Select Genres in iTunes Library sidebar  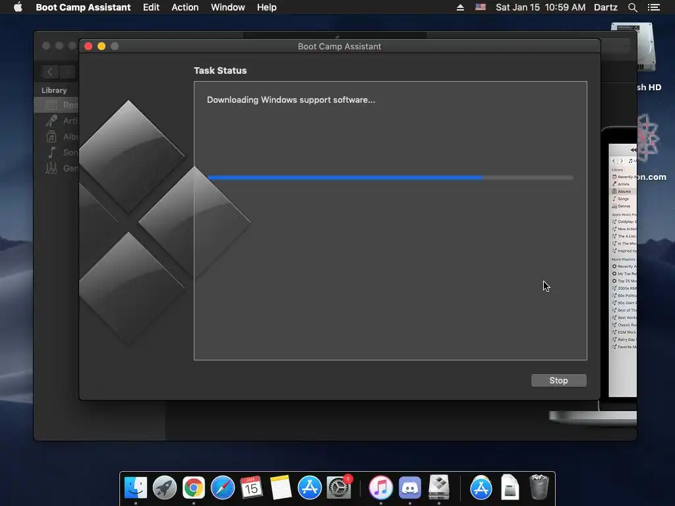[x=57, y=168]
